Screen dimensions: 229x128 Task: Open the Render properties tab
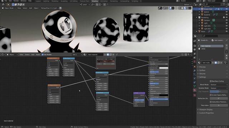(x=195, y=46)
